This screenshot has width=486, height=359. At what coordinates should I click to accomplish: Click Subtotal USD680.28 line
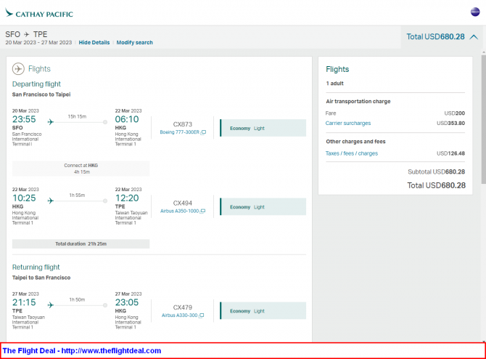click(436, 172)
